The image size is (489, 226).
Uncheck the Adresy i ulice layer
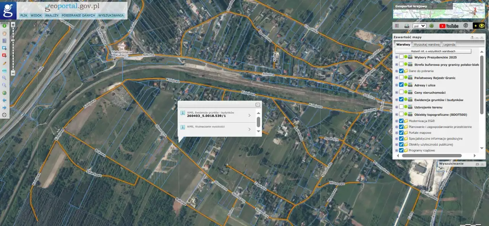point(402,85)
